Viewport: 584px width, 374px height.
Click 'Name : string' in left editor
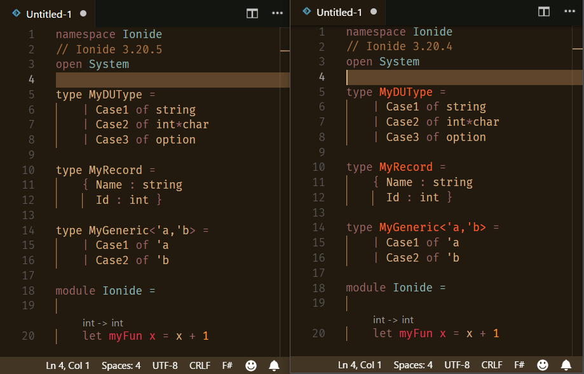pyautogui.click(x=139, y=185)
